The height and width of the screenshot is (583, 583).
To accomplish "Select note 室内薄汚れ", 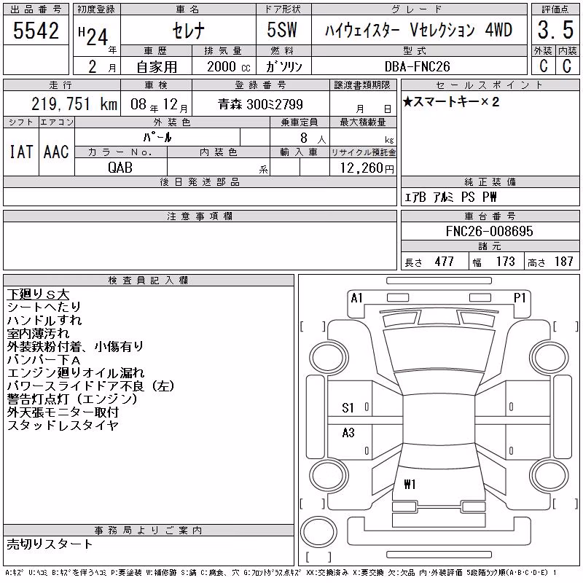I will 38,333.
